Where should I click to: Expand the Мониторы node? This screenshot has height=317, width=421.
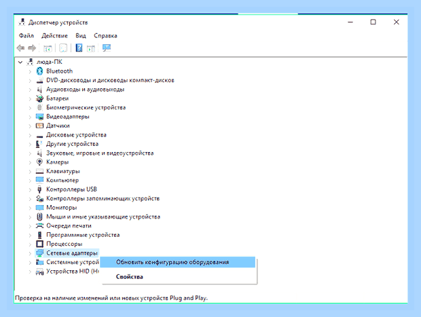tap(30, 208)
